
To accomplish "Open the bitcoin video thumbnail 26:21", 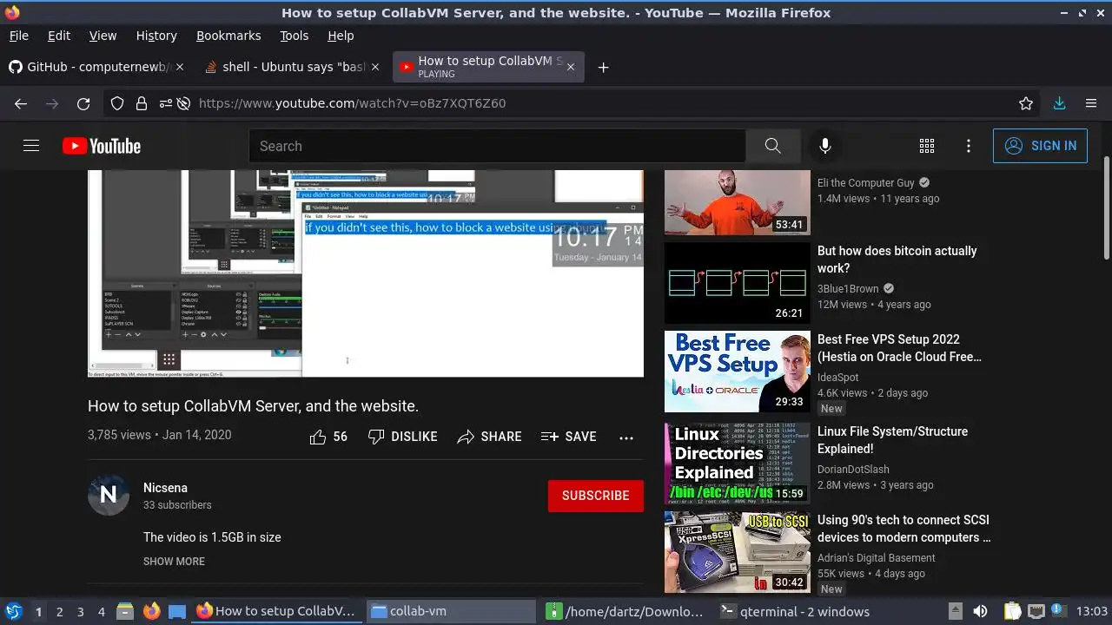I will coord(738,283).
